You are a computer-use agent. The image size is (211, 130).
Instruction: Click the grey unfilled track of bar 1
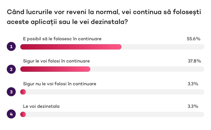pyautogui.click(x=163, y=47)
